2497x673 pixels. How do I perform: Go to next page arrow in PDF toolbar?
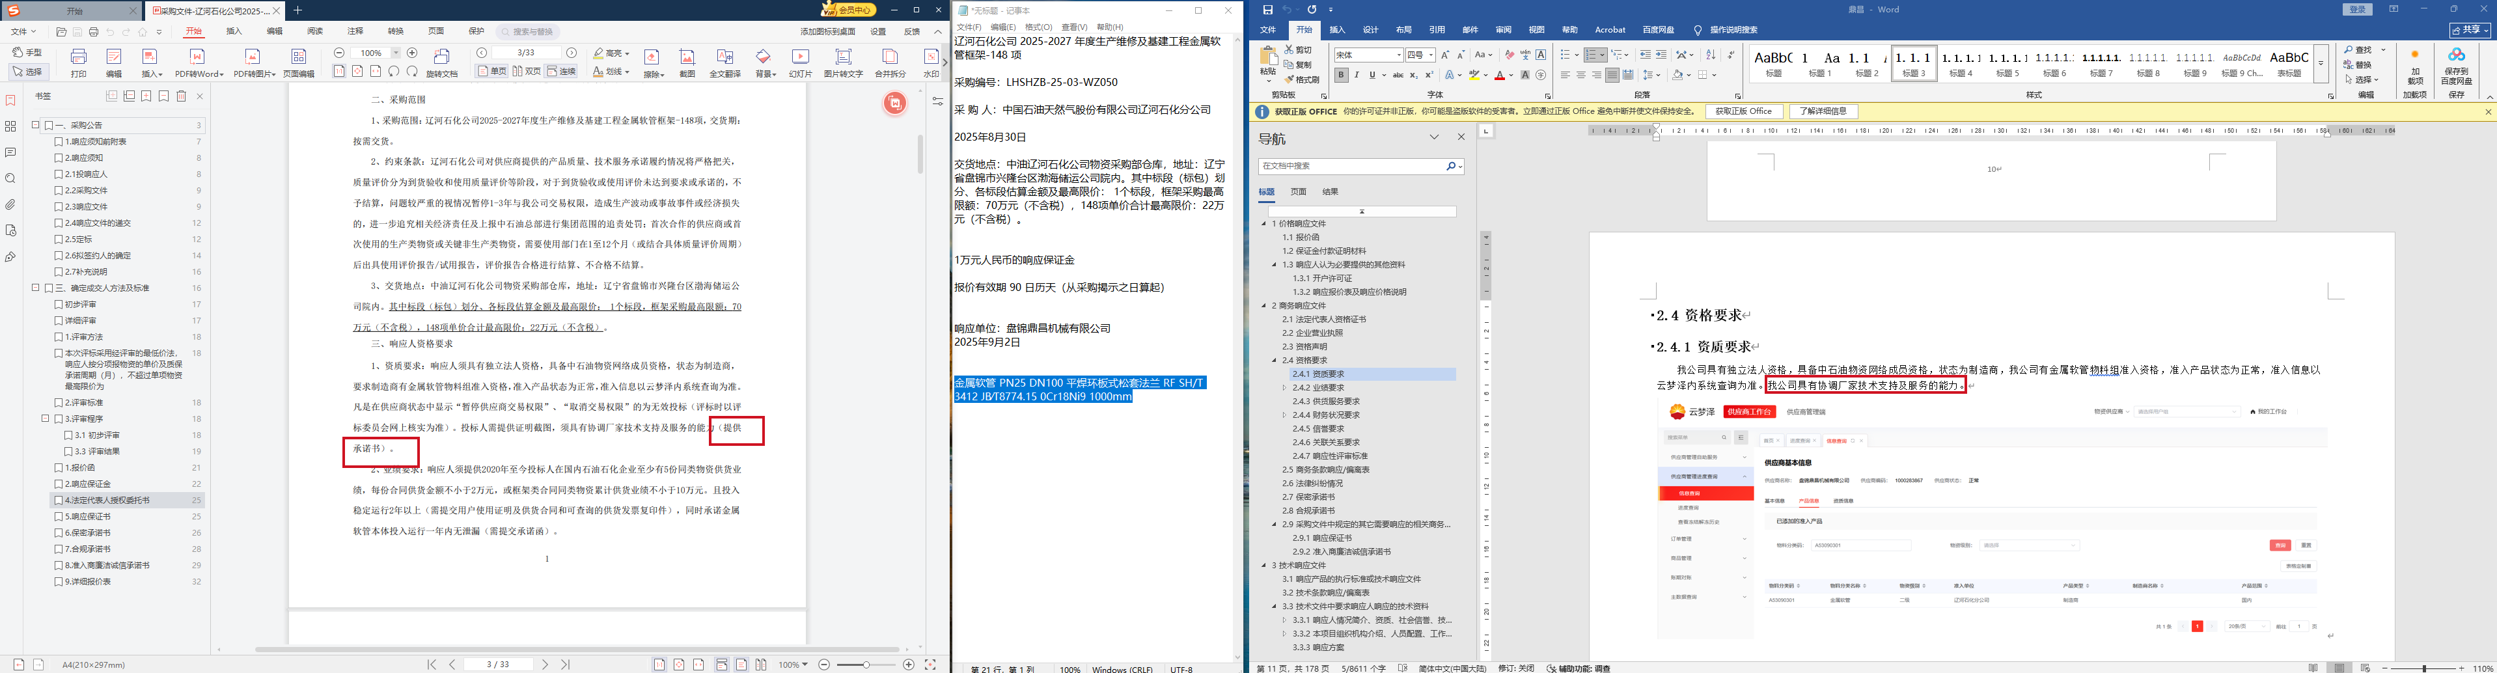(572, 53)
